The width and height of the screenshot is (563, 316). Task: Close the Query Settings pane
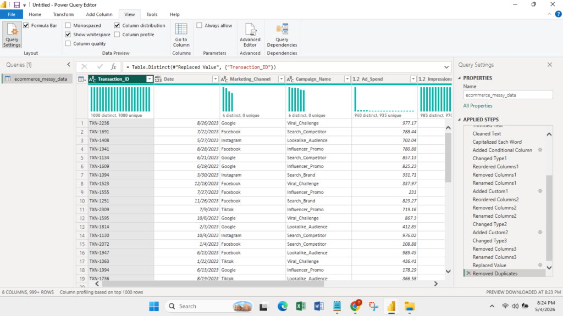tap(550, 65)
